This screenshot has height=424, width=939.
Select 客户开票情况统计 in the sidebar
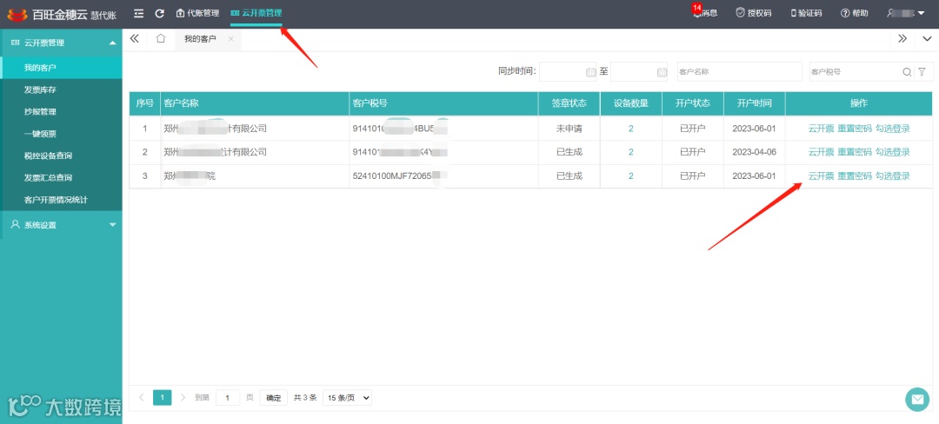click(61, 200)
